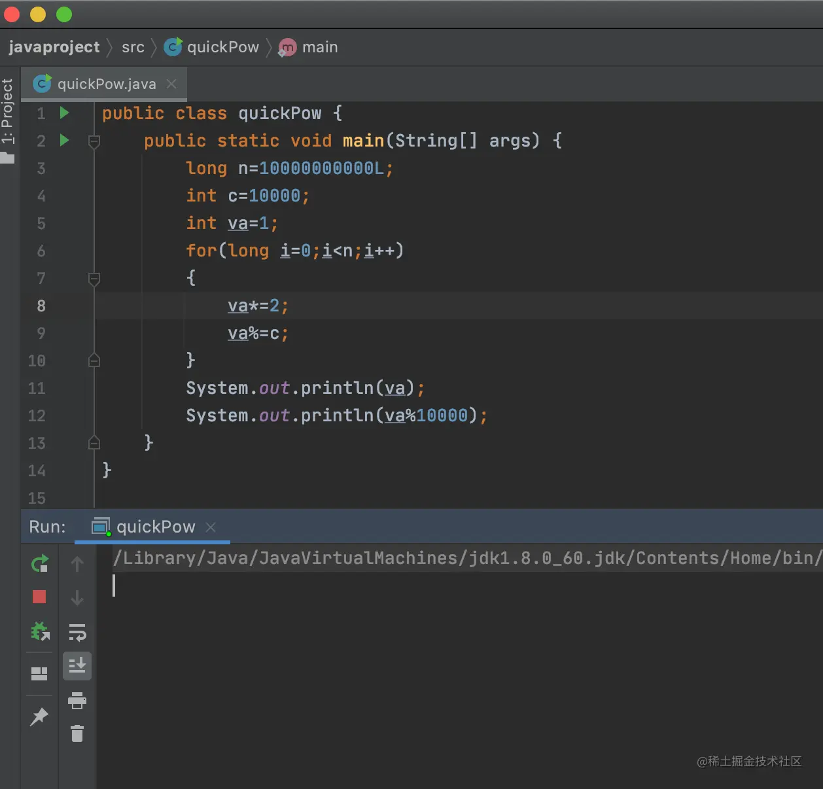Viewport: 823px width, 789px height.
Task: Clear console with trash icon
Action: pos(77,733)
